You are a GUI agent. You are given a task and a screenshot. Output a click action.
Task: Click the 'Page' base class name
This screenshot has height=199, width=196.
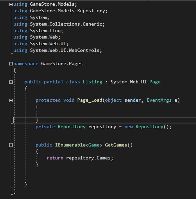pyautogui.click(x=155, y=82)
